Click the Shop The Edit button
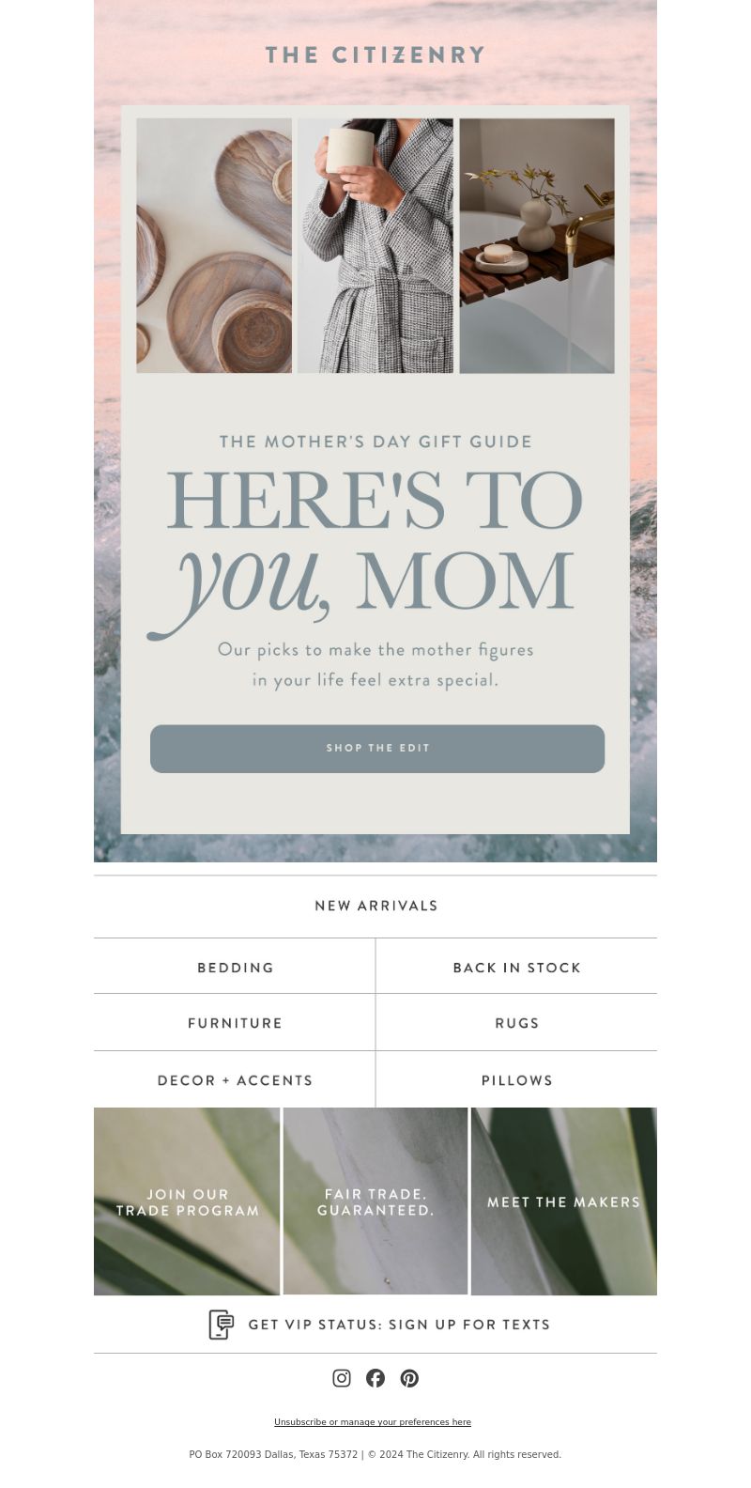The height and width of the screenshot is (1488, 751). coord(377,749)
